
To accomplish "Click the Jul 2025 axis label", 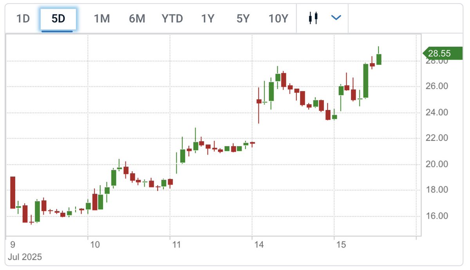I will [x=25, y=257].
